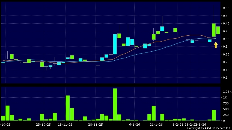
Task: Click the last green candlestick on the right
Action: point(218,30)
